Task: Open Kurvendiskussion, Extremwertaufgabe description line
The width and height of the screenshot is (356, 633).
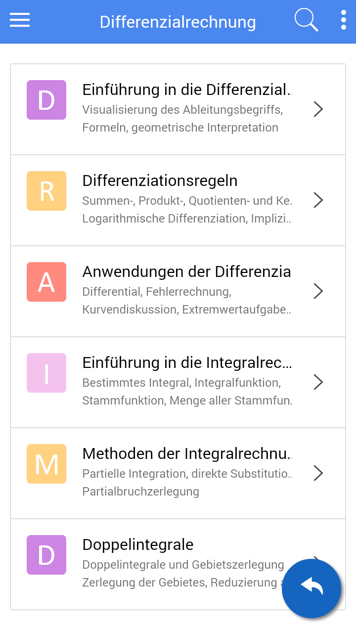Action: tap(186, 310)
